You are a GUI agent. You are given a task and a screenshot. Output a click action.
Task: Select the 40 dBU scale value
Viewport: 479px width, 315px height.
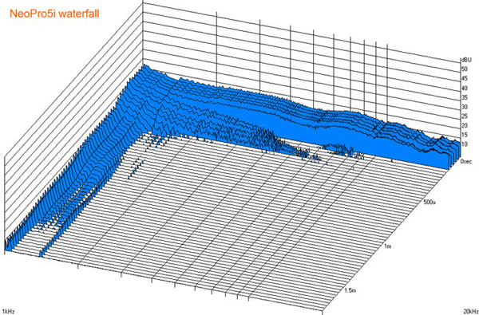465,89
